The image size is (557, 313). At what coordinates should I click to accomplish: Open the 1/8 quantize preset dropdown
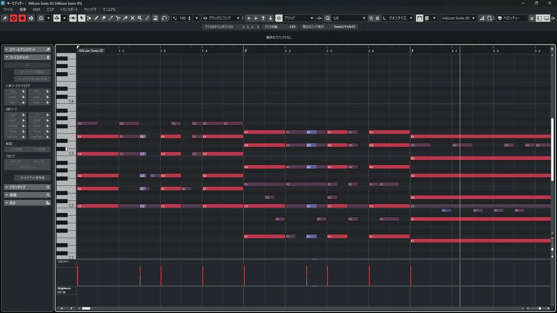(x=364, y=18)
